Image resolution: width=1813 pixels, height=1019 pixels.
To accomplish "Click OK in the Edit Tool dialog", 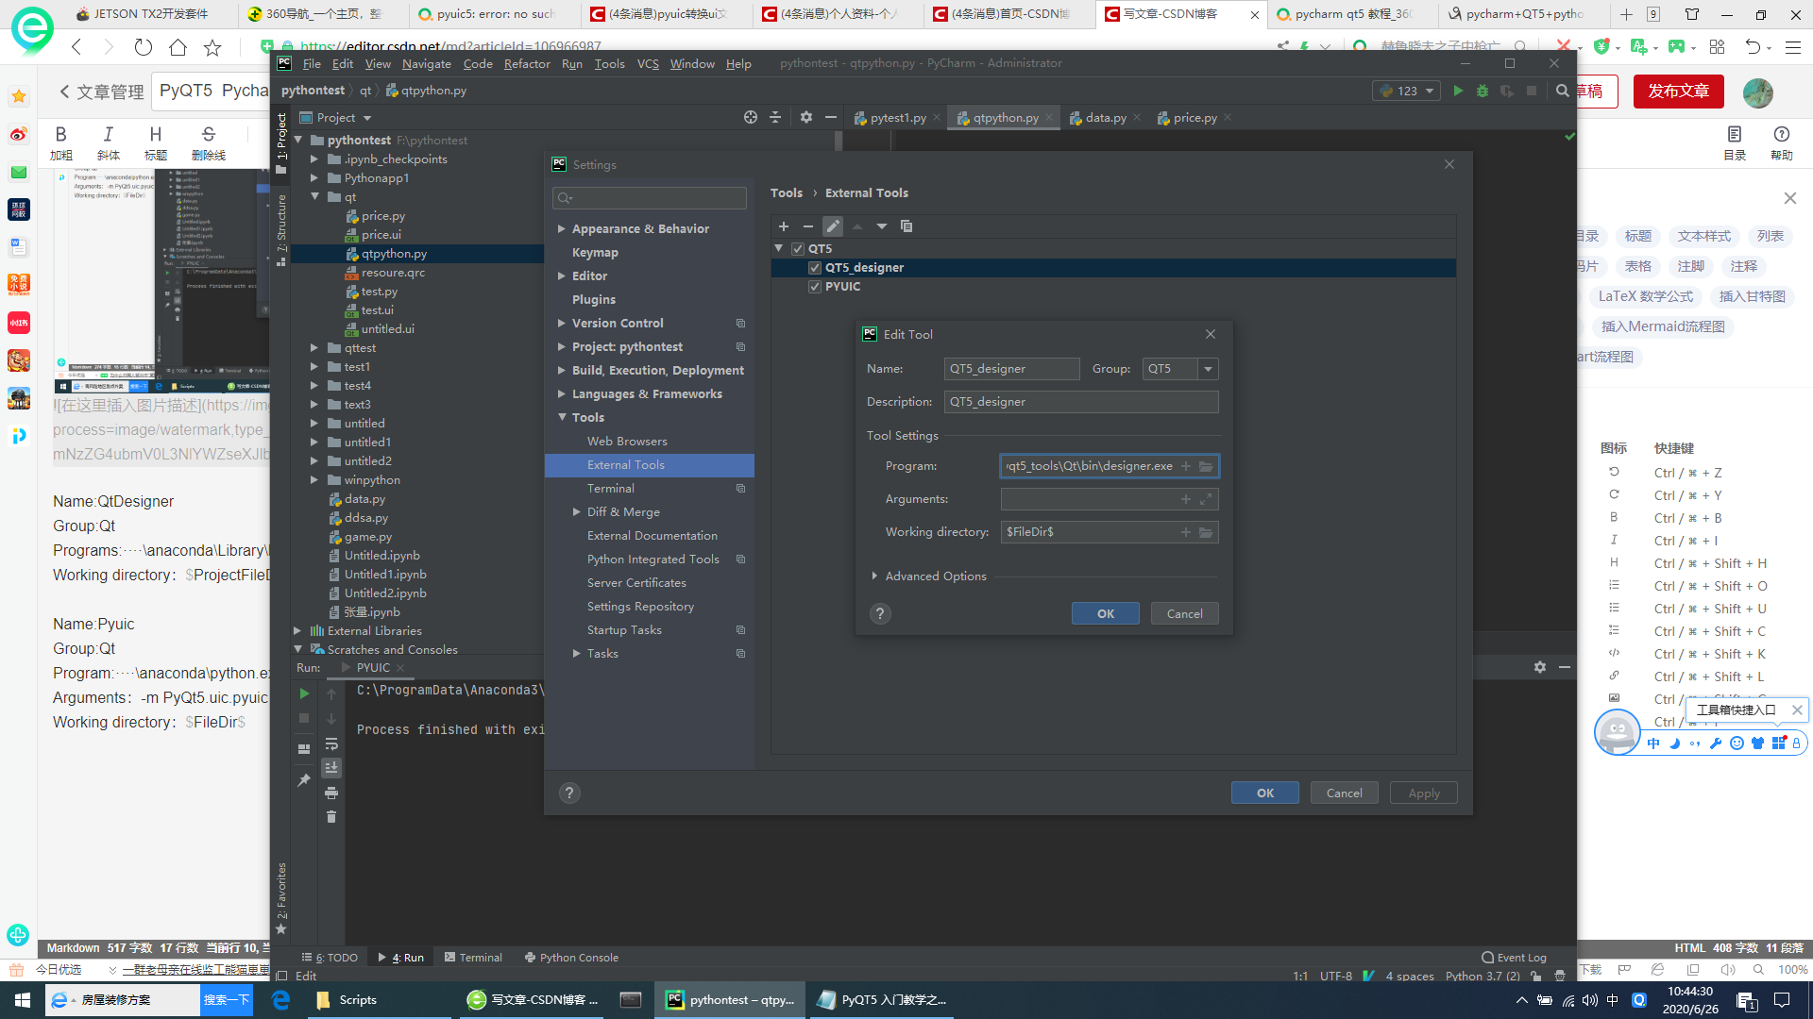I will pyautogui.click(x=1105, y=614).
